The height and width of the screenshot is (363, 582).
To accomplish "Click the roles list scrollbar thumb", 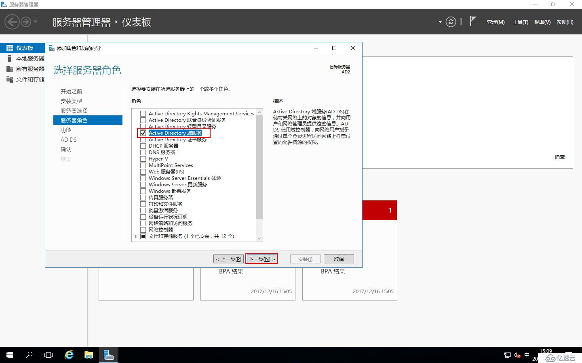I will [259, 167].
